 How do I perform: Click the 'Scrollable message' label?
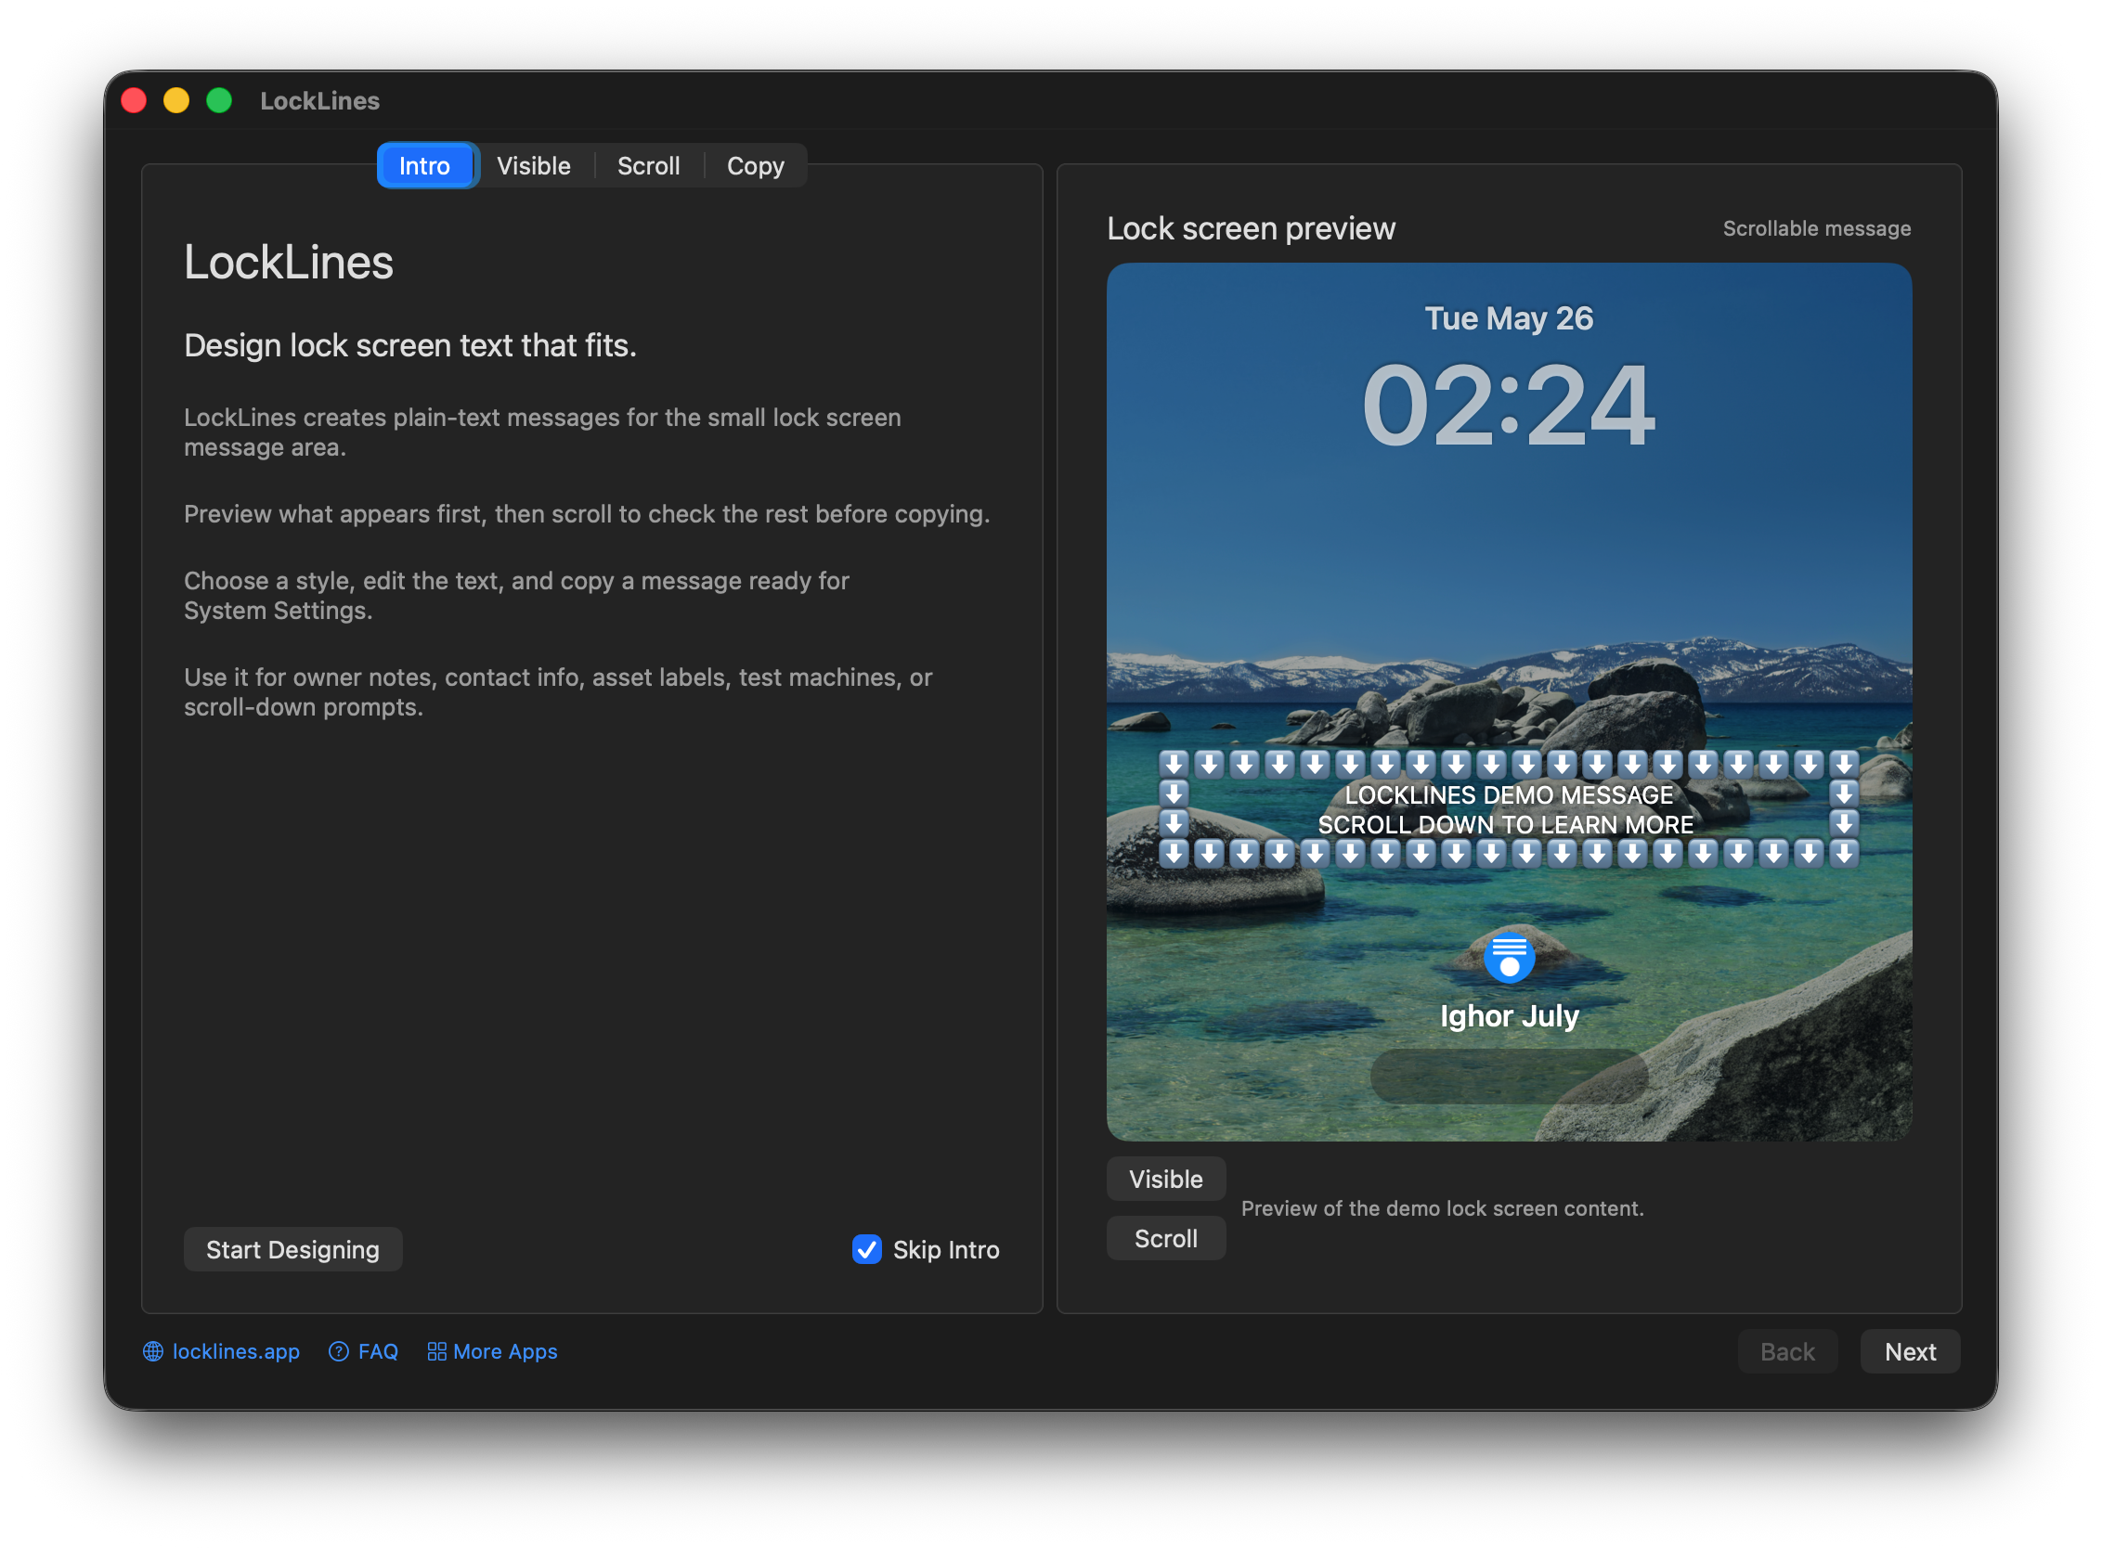pyautogui.click(x=1817, y=228)
